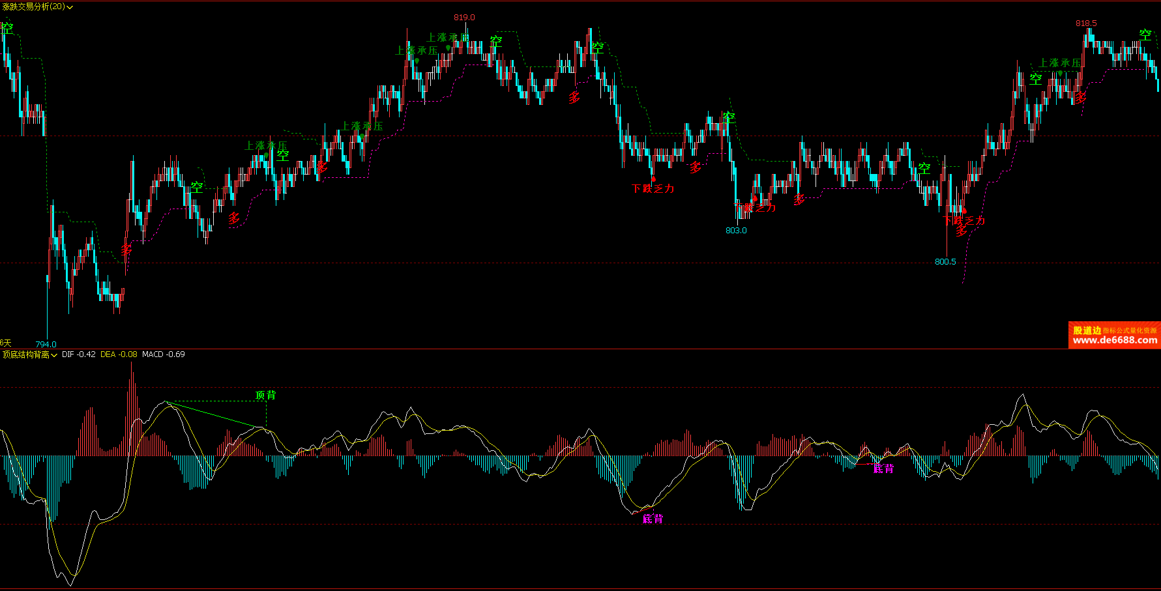
Task: Click the DIF -0.42 value label
Action: pyautogui.click(x=78, y=354)
